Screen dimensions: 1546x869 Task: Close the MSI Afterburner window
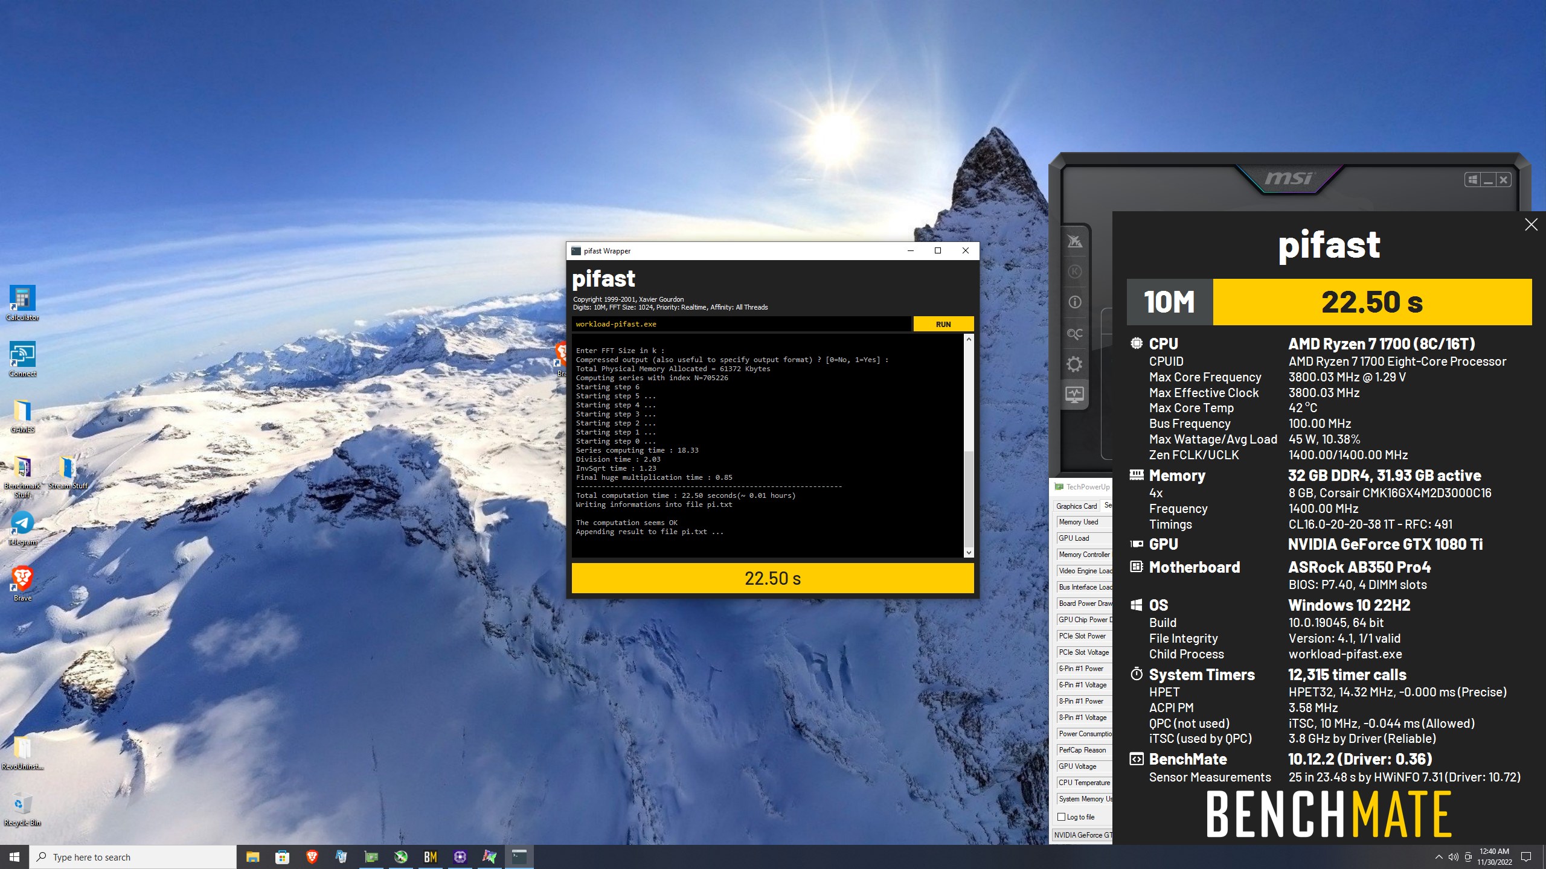tap(1504, 179)
